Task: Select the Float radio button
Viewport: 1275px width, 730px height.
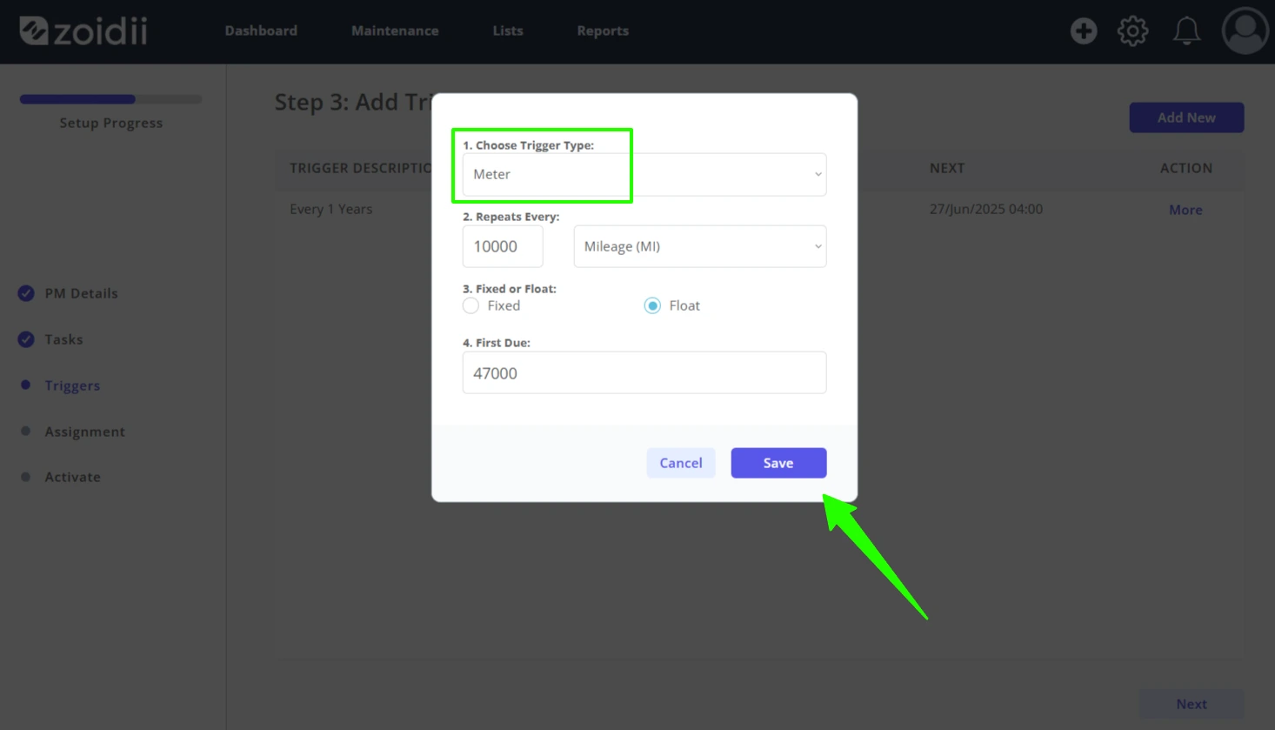Action: click(652, 305)
